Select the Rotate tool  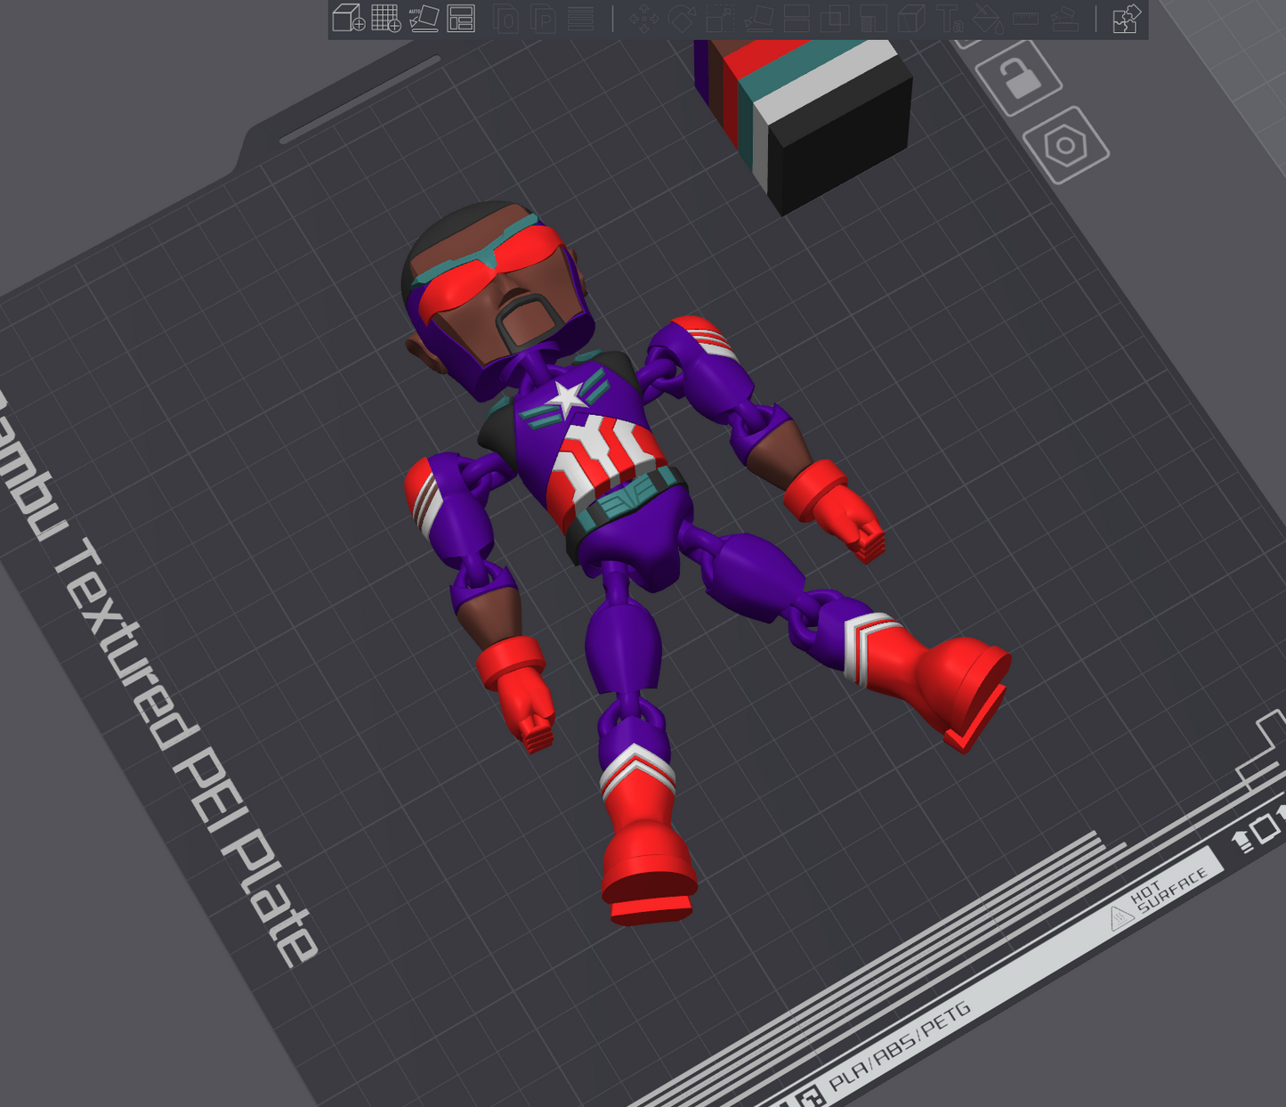coord(682,19)
